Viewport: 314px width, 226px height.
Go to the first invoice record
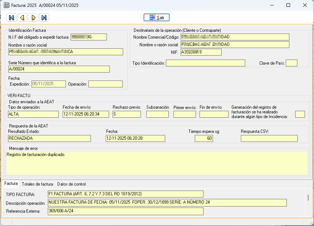(x=12, y=18)
